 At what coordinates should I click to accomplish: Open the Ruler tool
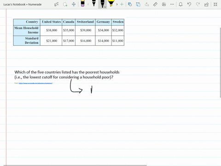155,4
